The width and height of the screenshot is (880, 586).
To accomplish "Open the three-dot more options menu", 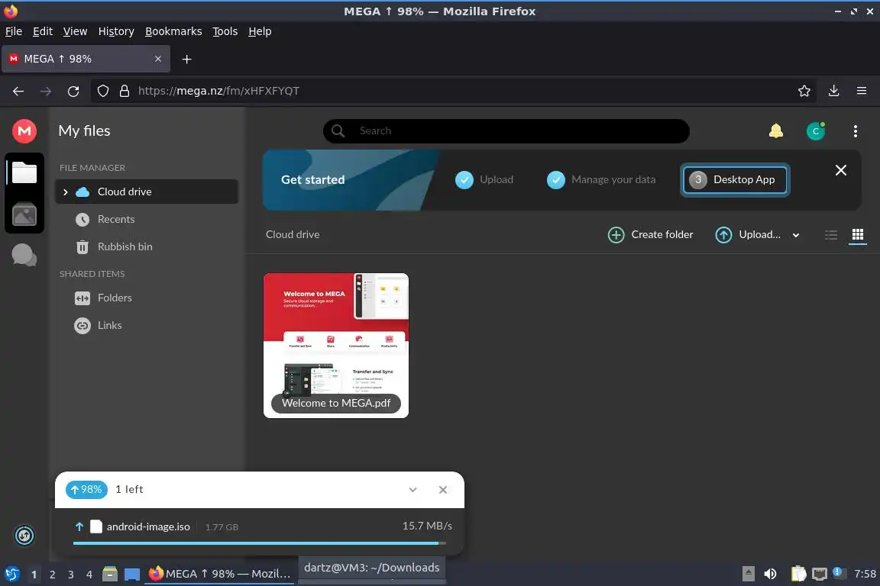I will pyautogui.click(x=855, y=131).
